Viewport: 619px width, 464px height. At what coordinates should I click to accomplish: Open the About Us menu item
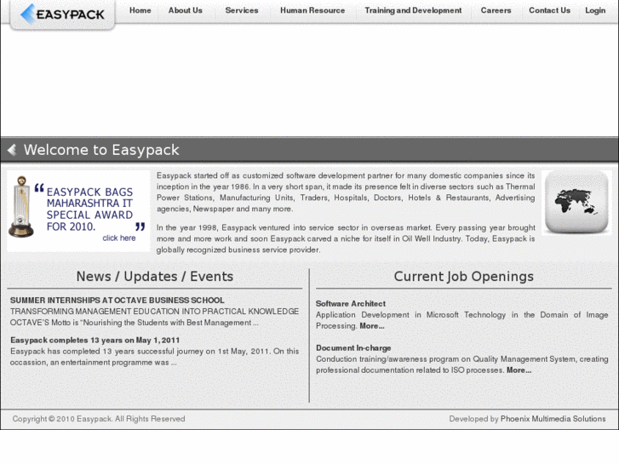[x=185, y=11]
